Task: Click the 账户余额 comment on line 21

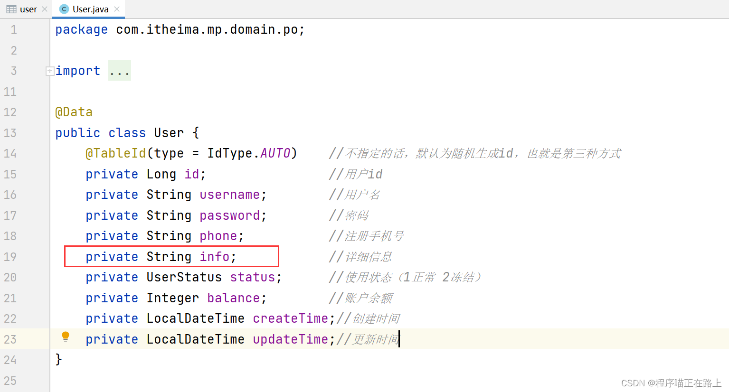Action: [360, 298]
